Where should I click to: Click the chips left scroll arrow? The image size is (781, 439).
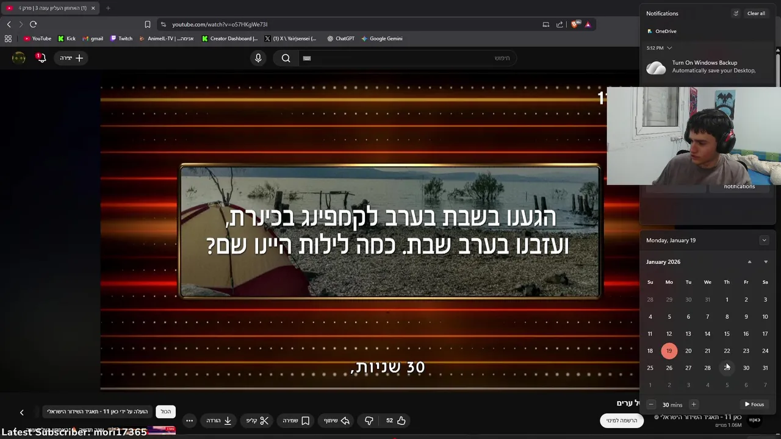click(x=21, y=412)
